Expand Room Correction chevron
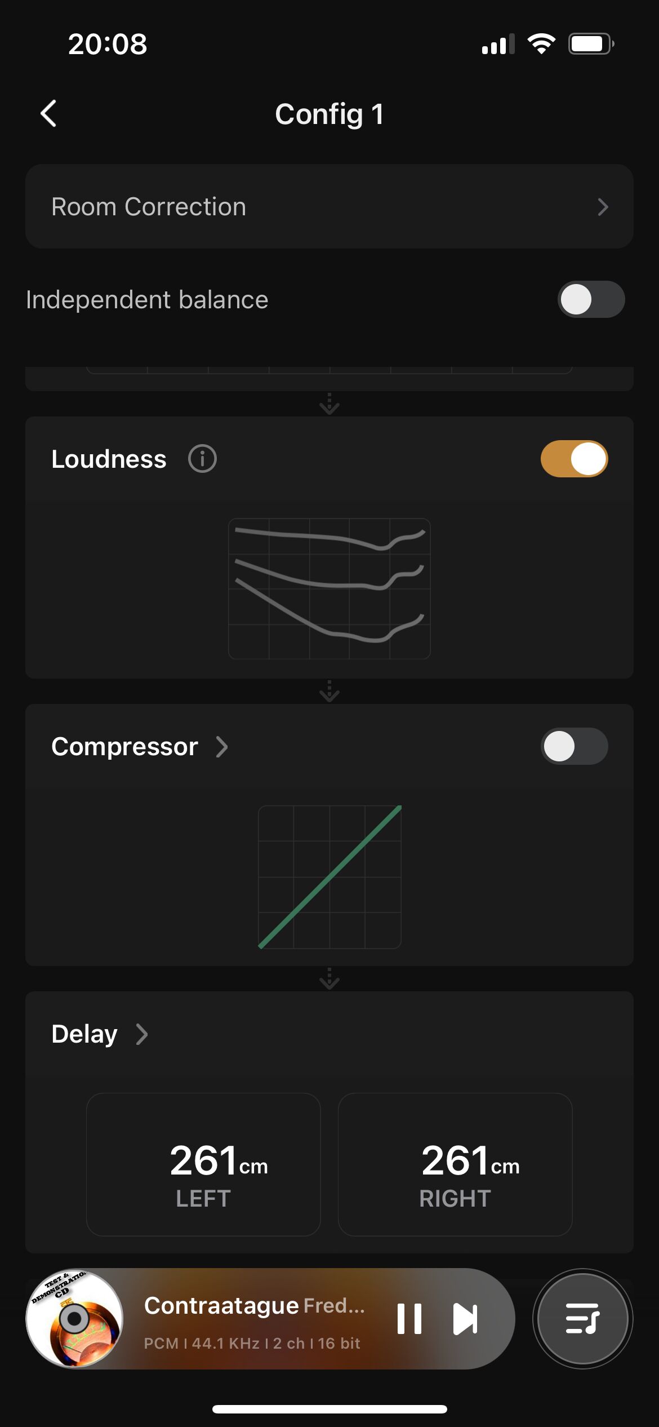The height and width of the screenshot is (1427, 659). pos(603,207)
